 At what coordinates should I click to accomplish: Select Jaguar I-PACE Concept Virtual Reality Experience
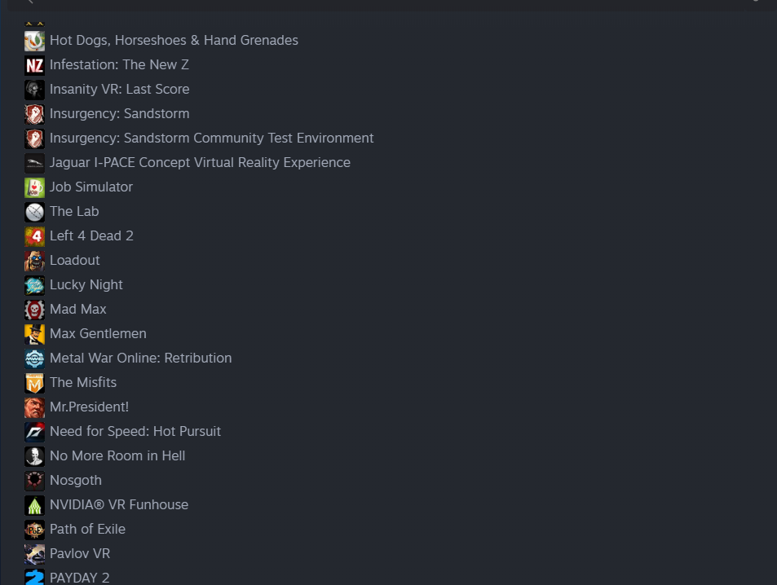point(200,163)
